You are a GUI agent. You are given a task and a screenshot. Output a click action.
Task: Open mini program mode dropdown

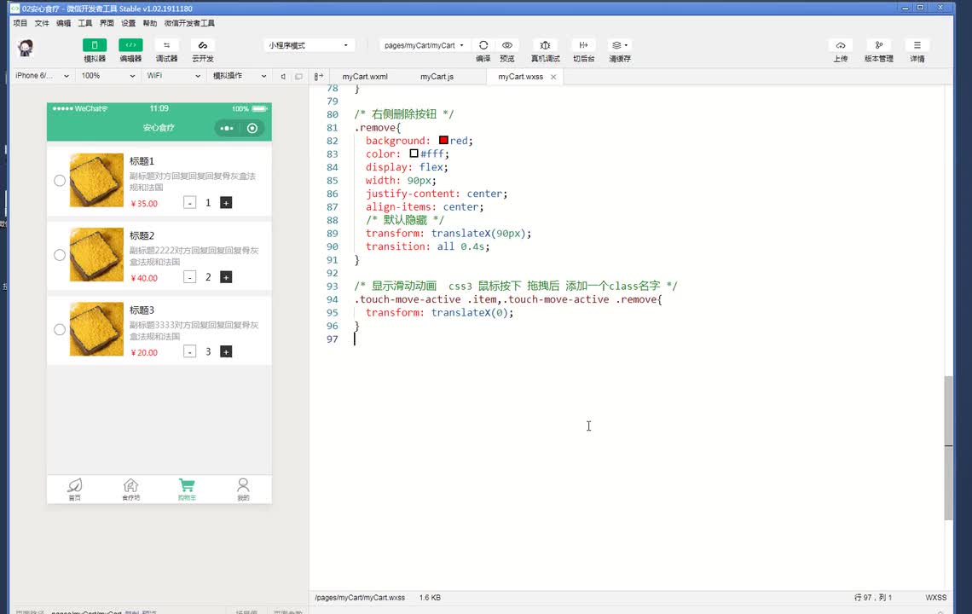pos(308,45)
